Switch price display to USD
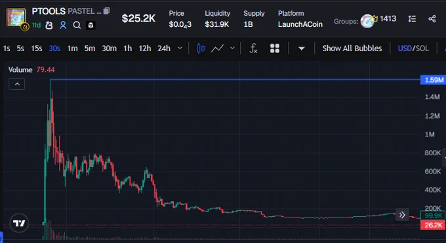446x243 pixels. [405, 48]
